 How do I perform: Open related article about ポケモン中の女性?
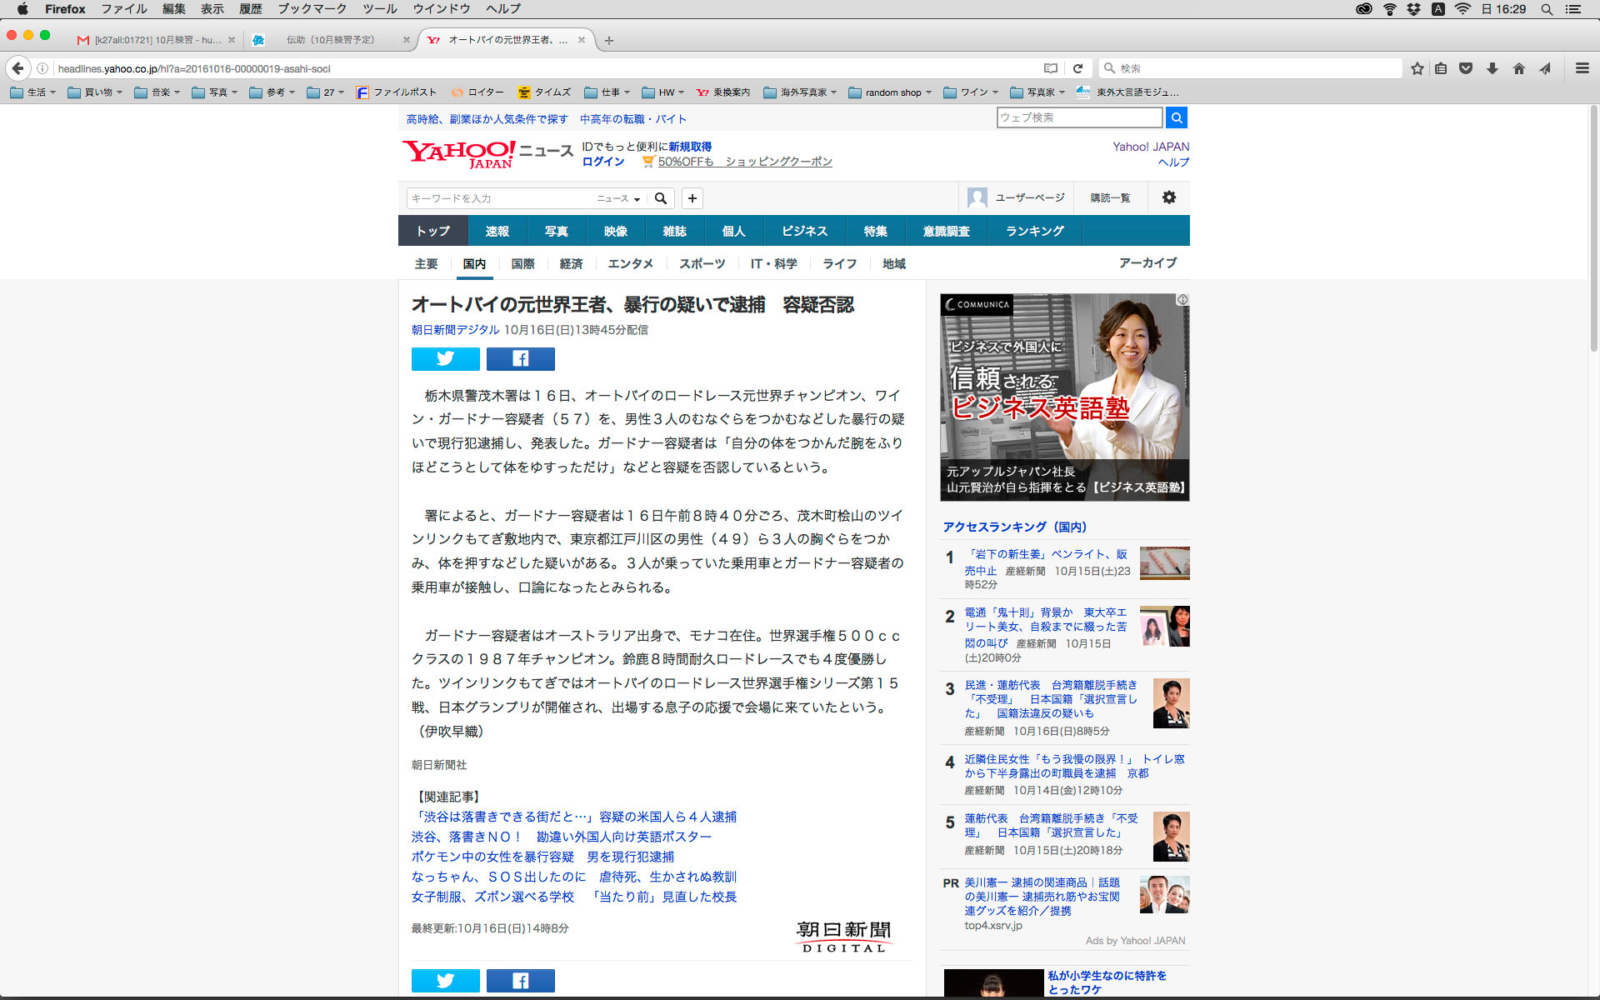pyautogui.click(x=542, y=857)
